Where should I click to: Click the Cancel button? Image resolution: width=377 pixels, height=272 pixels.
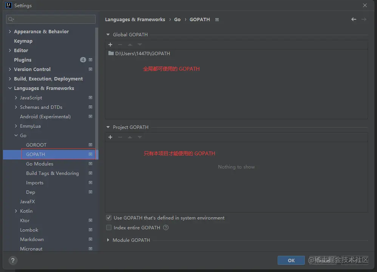coord(322,260)
